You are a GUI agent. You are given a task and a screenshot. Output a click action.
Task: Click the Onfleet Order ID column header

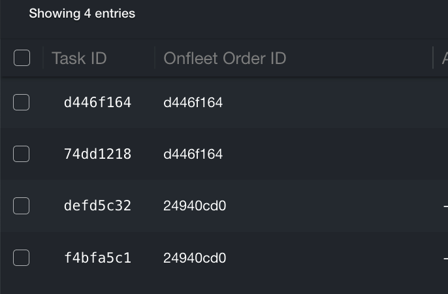coord(225,58)
